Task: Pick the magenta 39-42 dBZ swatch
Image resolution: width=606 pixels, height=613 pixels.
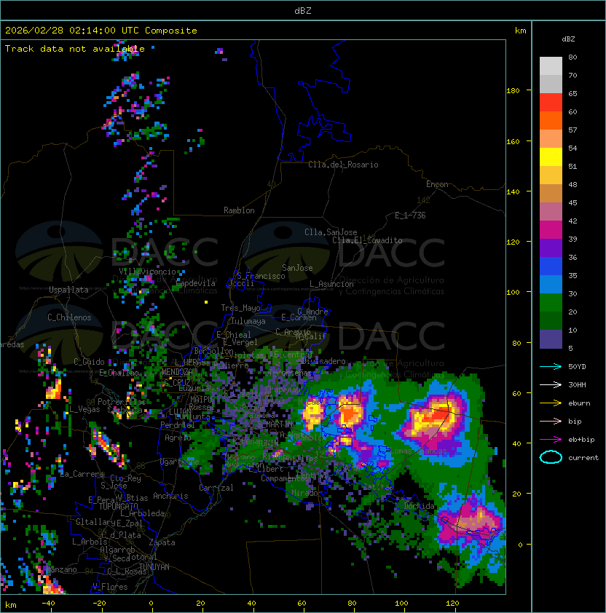Action: 551,229
